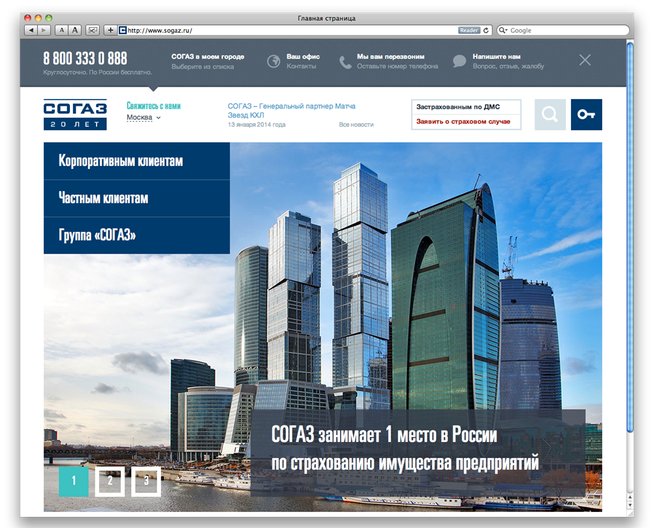Click the vertical scrollbar thumb

pos(630,236)
